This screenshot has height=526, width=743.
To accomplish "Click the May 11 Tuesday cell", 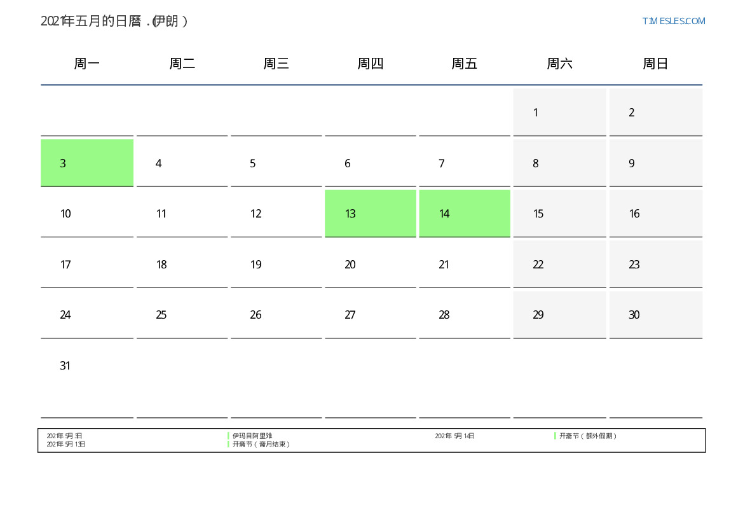I will [182, 213].
